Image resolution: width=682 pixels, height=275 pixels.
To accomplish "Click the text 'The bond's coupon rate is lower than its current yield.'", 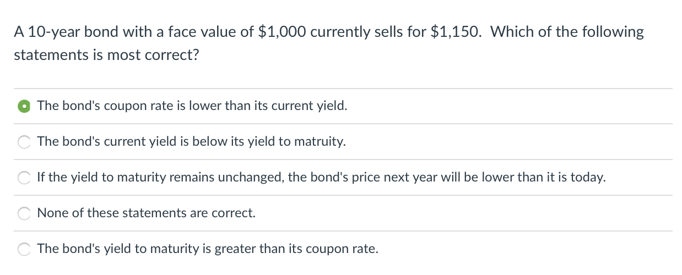I will pyautogui.click(x=192, y=106).
